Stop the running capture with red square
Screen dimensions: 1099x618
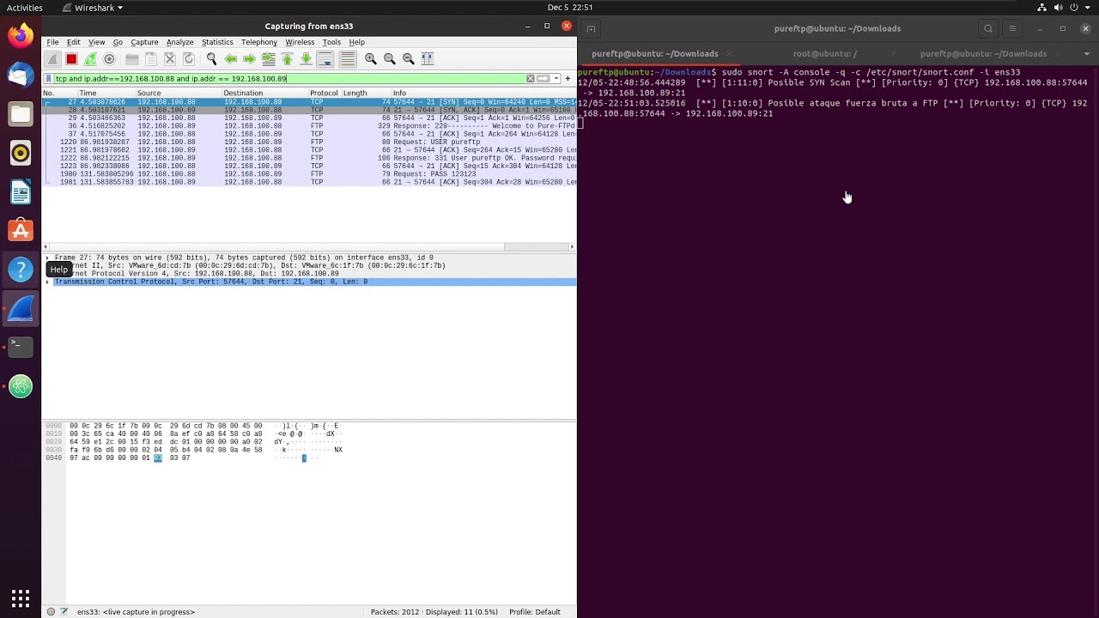(71, 58)
